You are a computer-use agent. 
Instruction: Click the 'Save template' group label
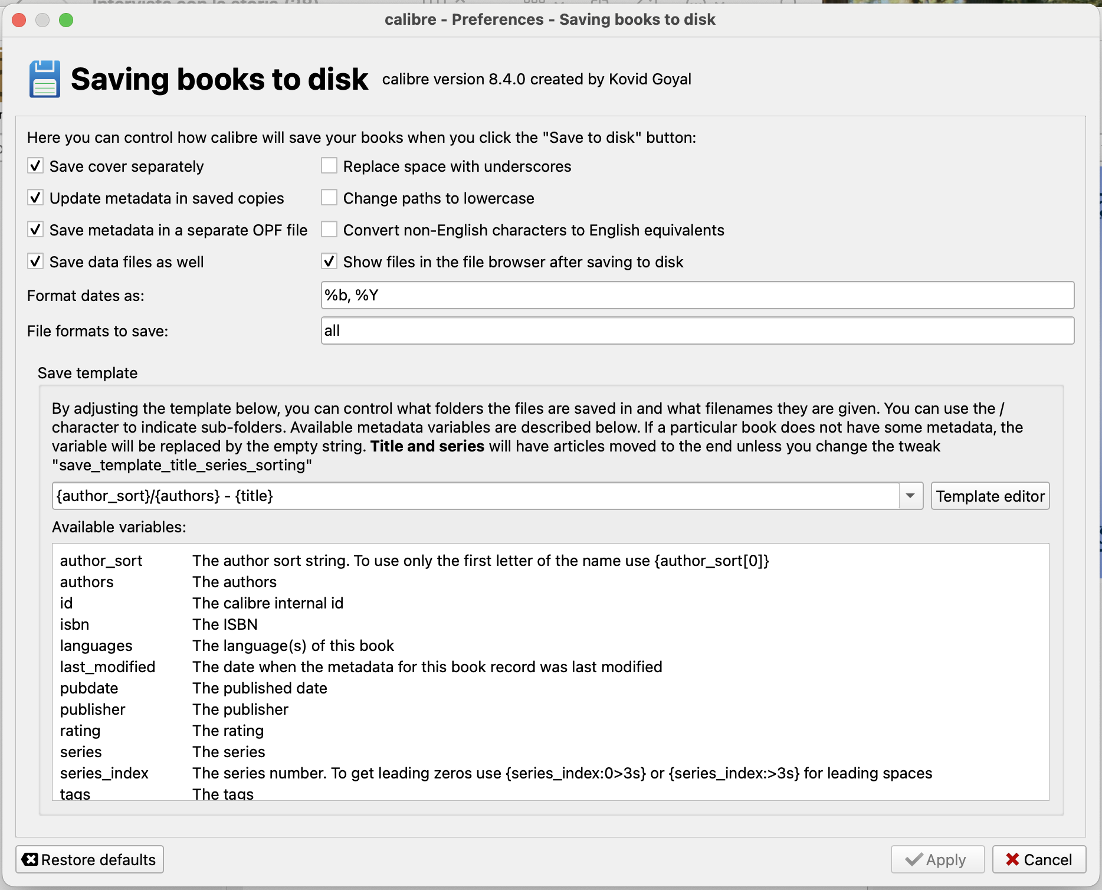(87, 373)
